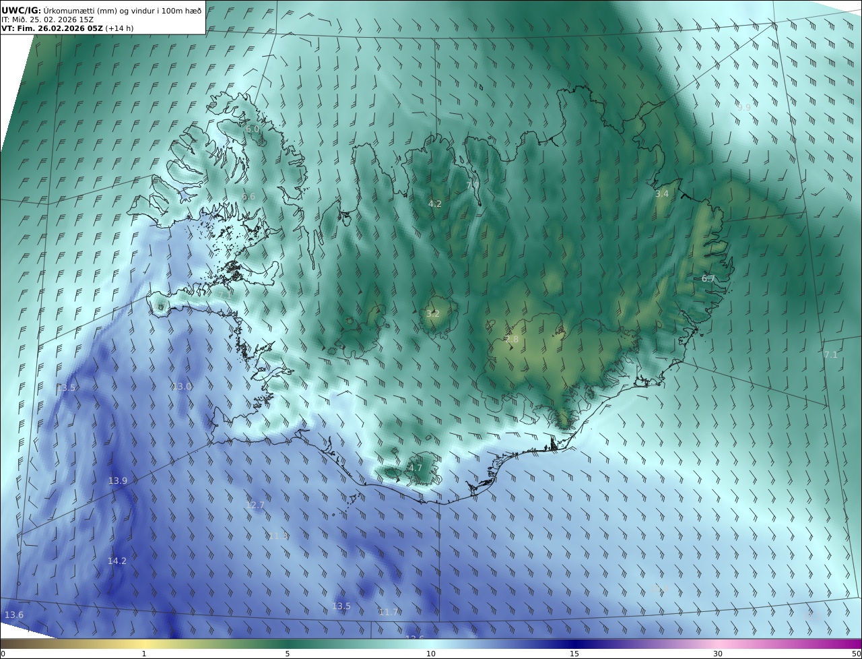Click the 13.9 value label
This screenshot has width=862, height=659.
point(118,480)
